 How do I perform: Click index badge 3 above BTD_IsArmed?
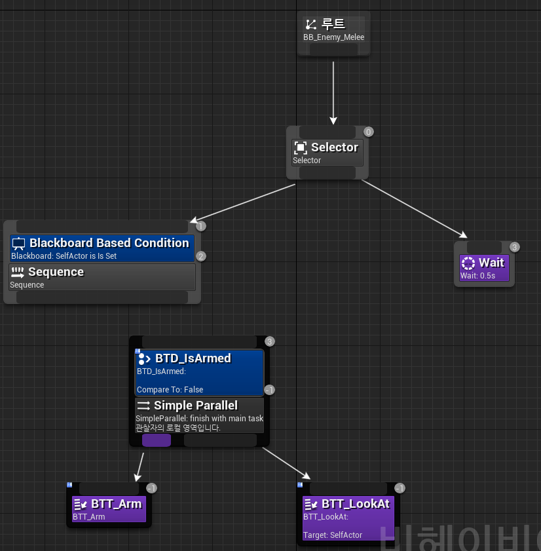pyautogui.click(x=270, y=341)
